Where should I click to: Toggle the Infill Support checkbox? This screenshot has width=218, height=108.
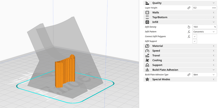pyautogui.click(x=195, y=41)
